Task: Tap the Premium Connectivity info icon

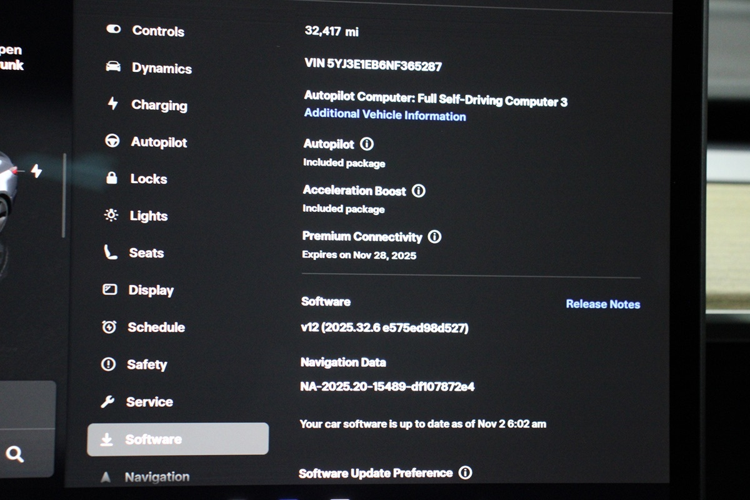Action: pos(434,237)
